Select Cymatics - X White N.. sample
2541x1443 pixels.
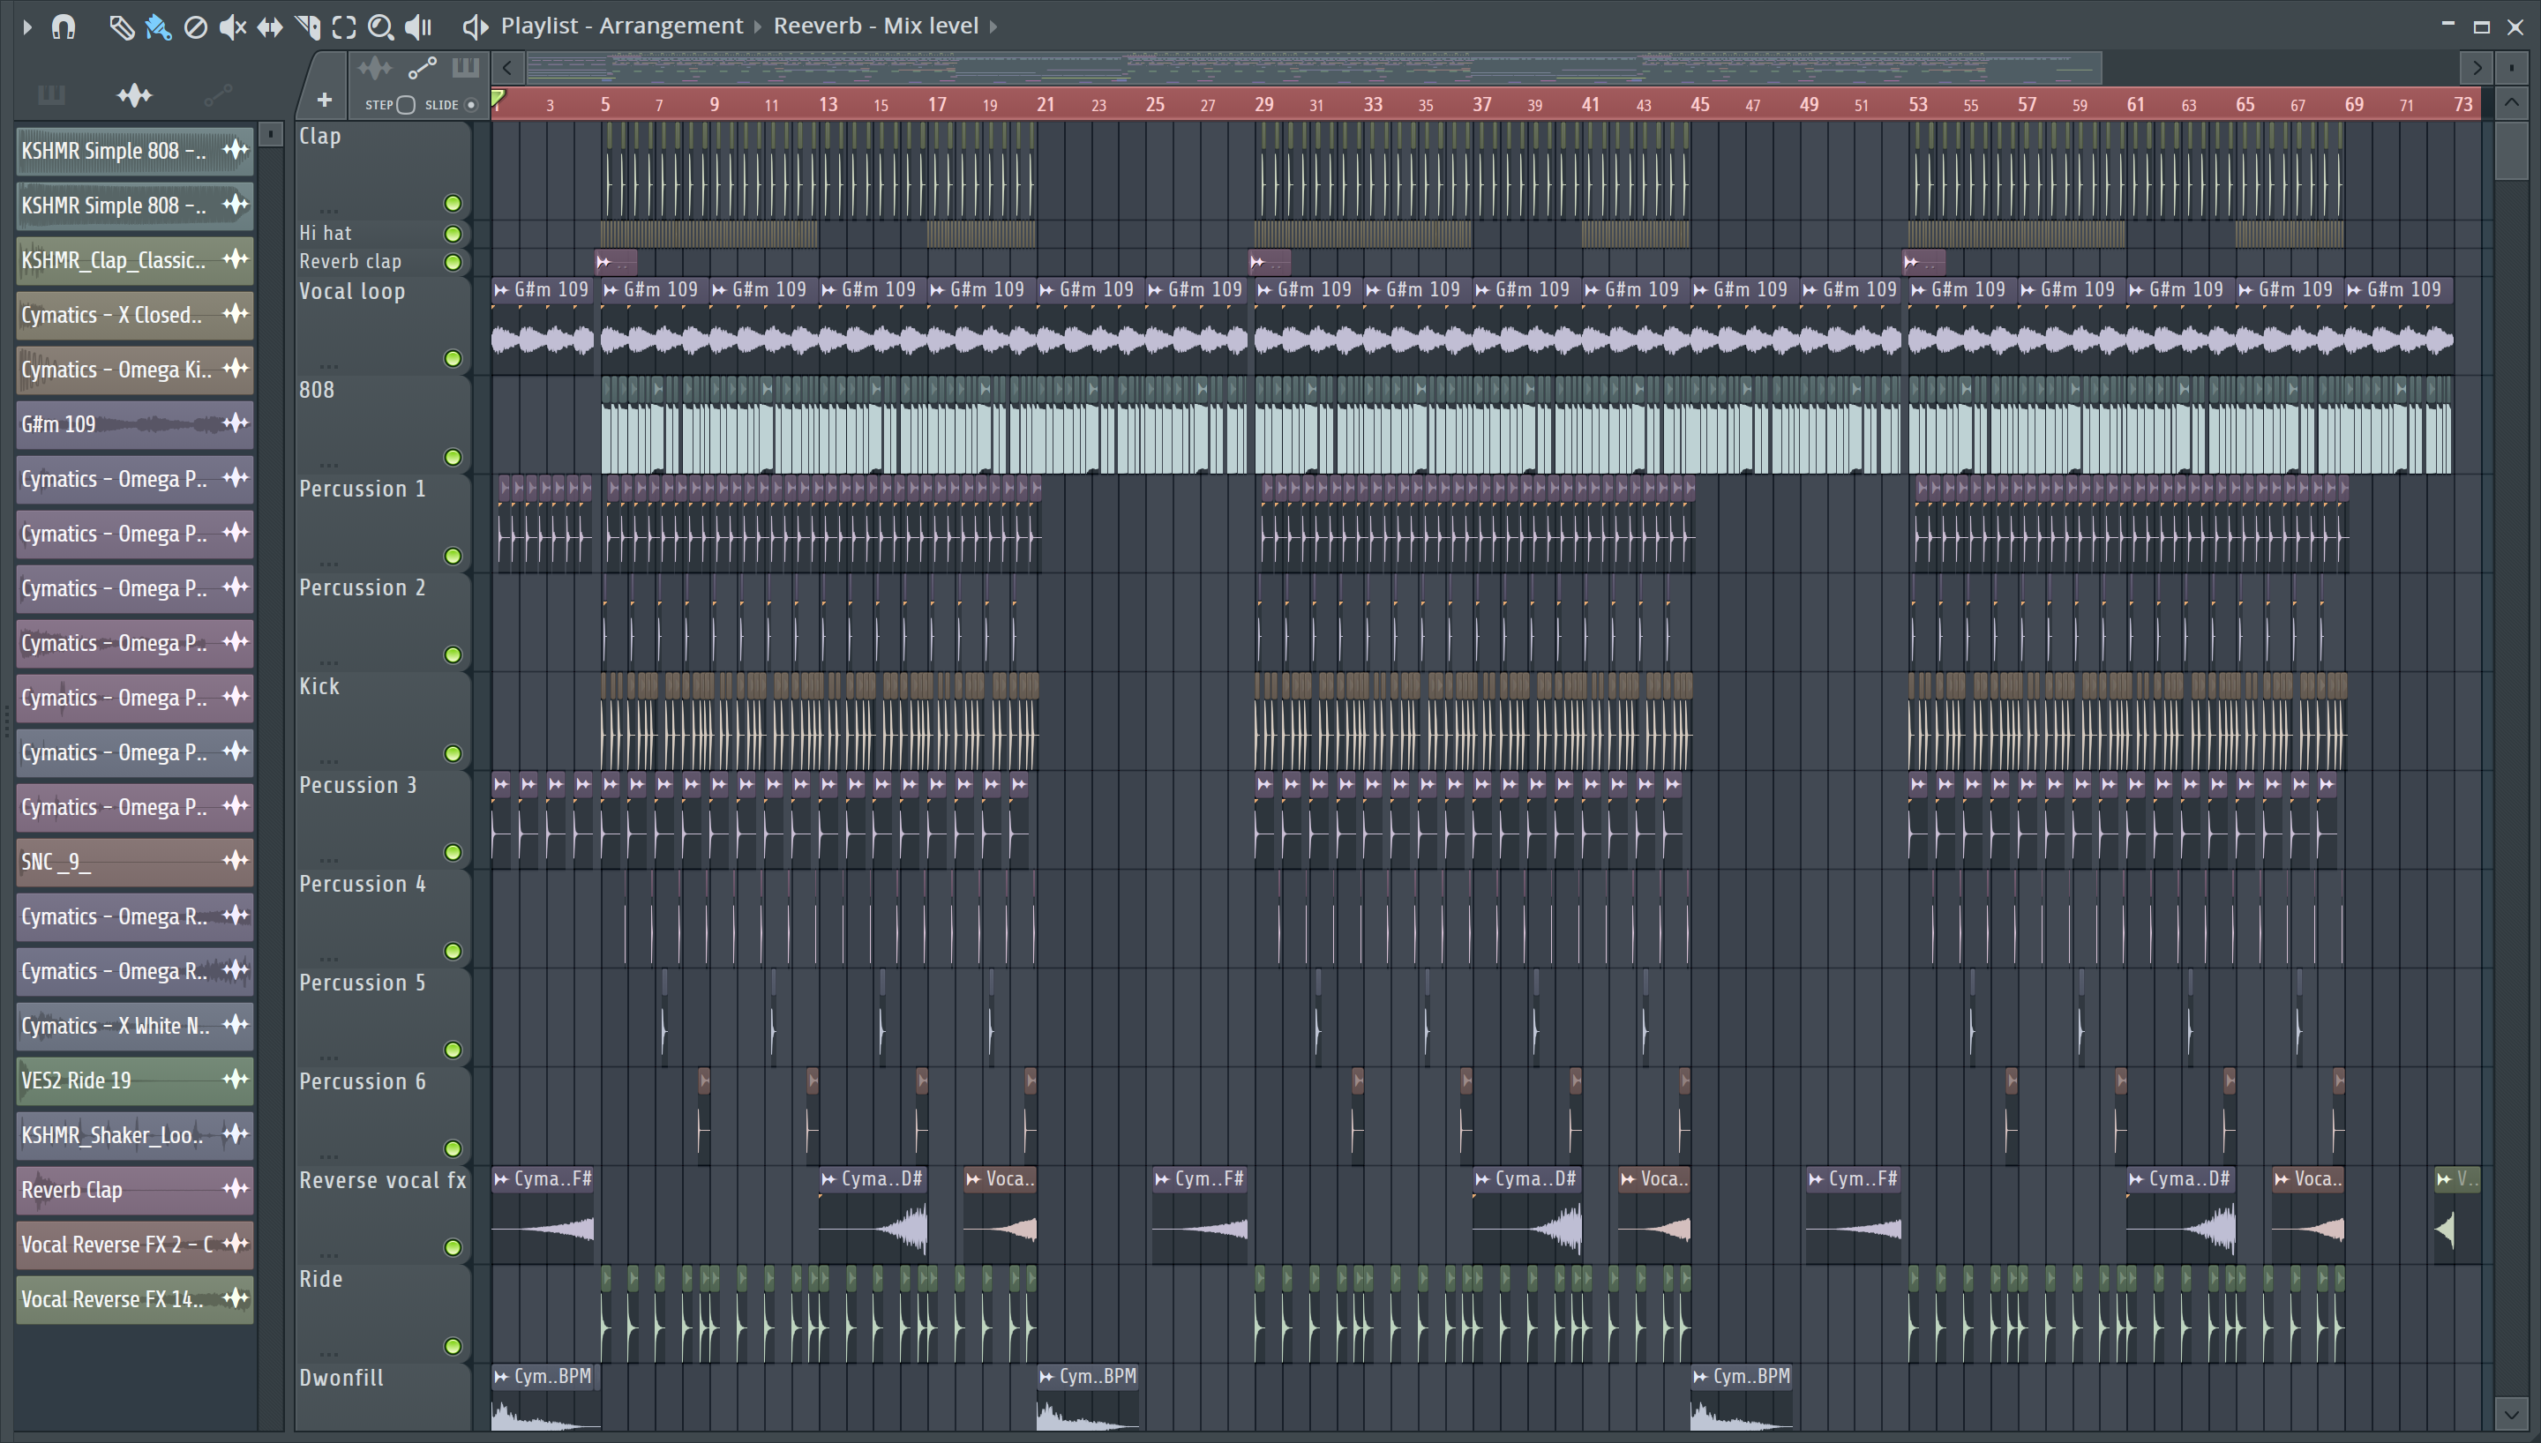134,1026
